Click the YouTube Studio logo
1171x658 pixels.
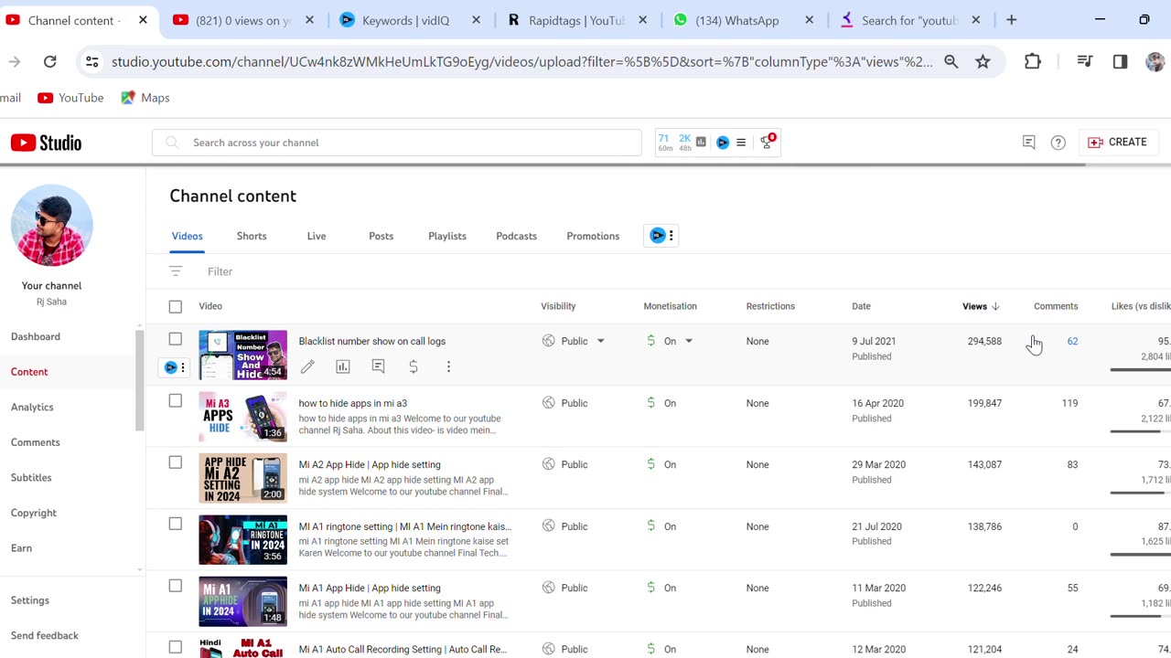click(46, 143)
